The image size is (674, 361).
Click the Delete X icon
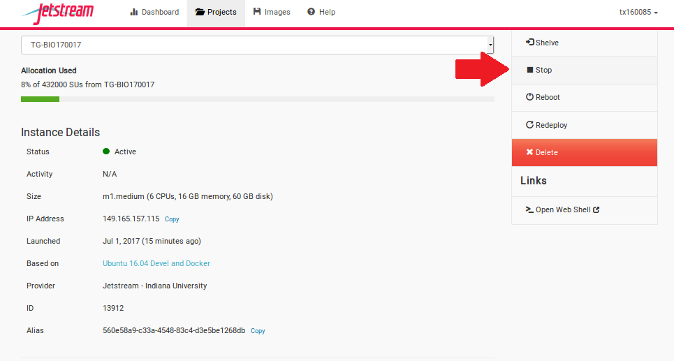click(x=529, y=152)
